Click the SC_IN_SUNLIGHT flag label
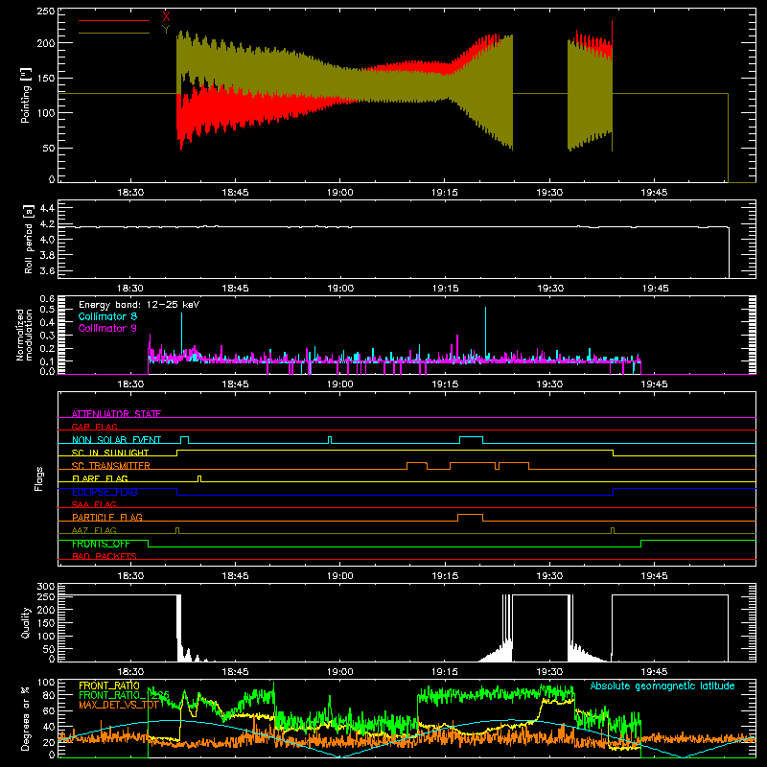The image size is (767, 767). [110, 453]
